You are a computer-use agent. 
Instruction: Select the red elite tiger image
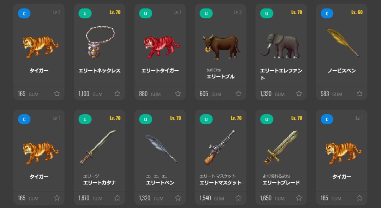[161, 47]
